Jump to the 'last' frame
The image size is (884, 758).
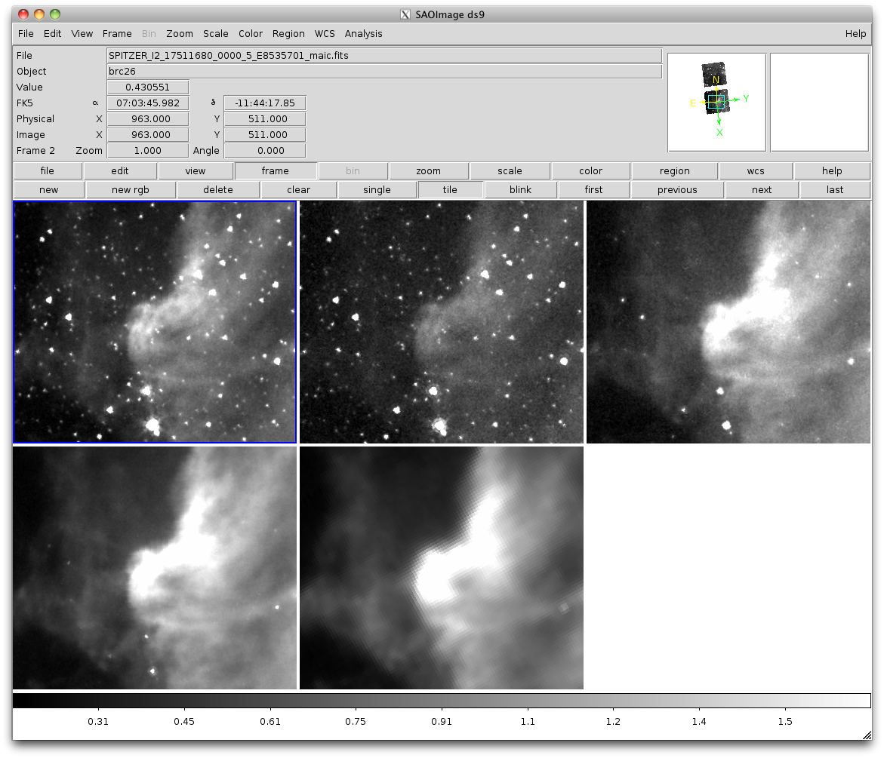(834, 190)
